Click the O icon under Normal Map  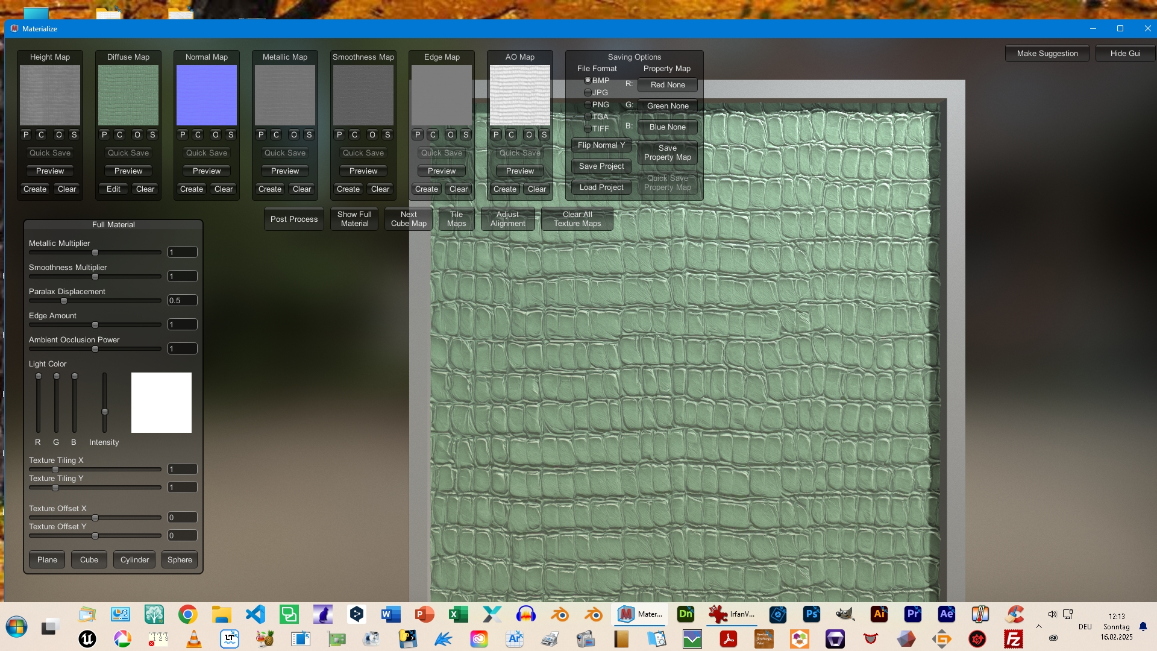coord(216,134)
